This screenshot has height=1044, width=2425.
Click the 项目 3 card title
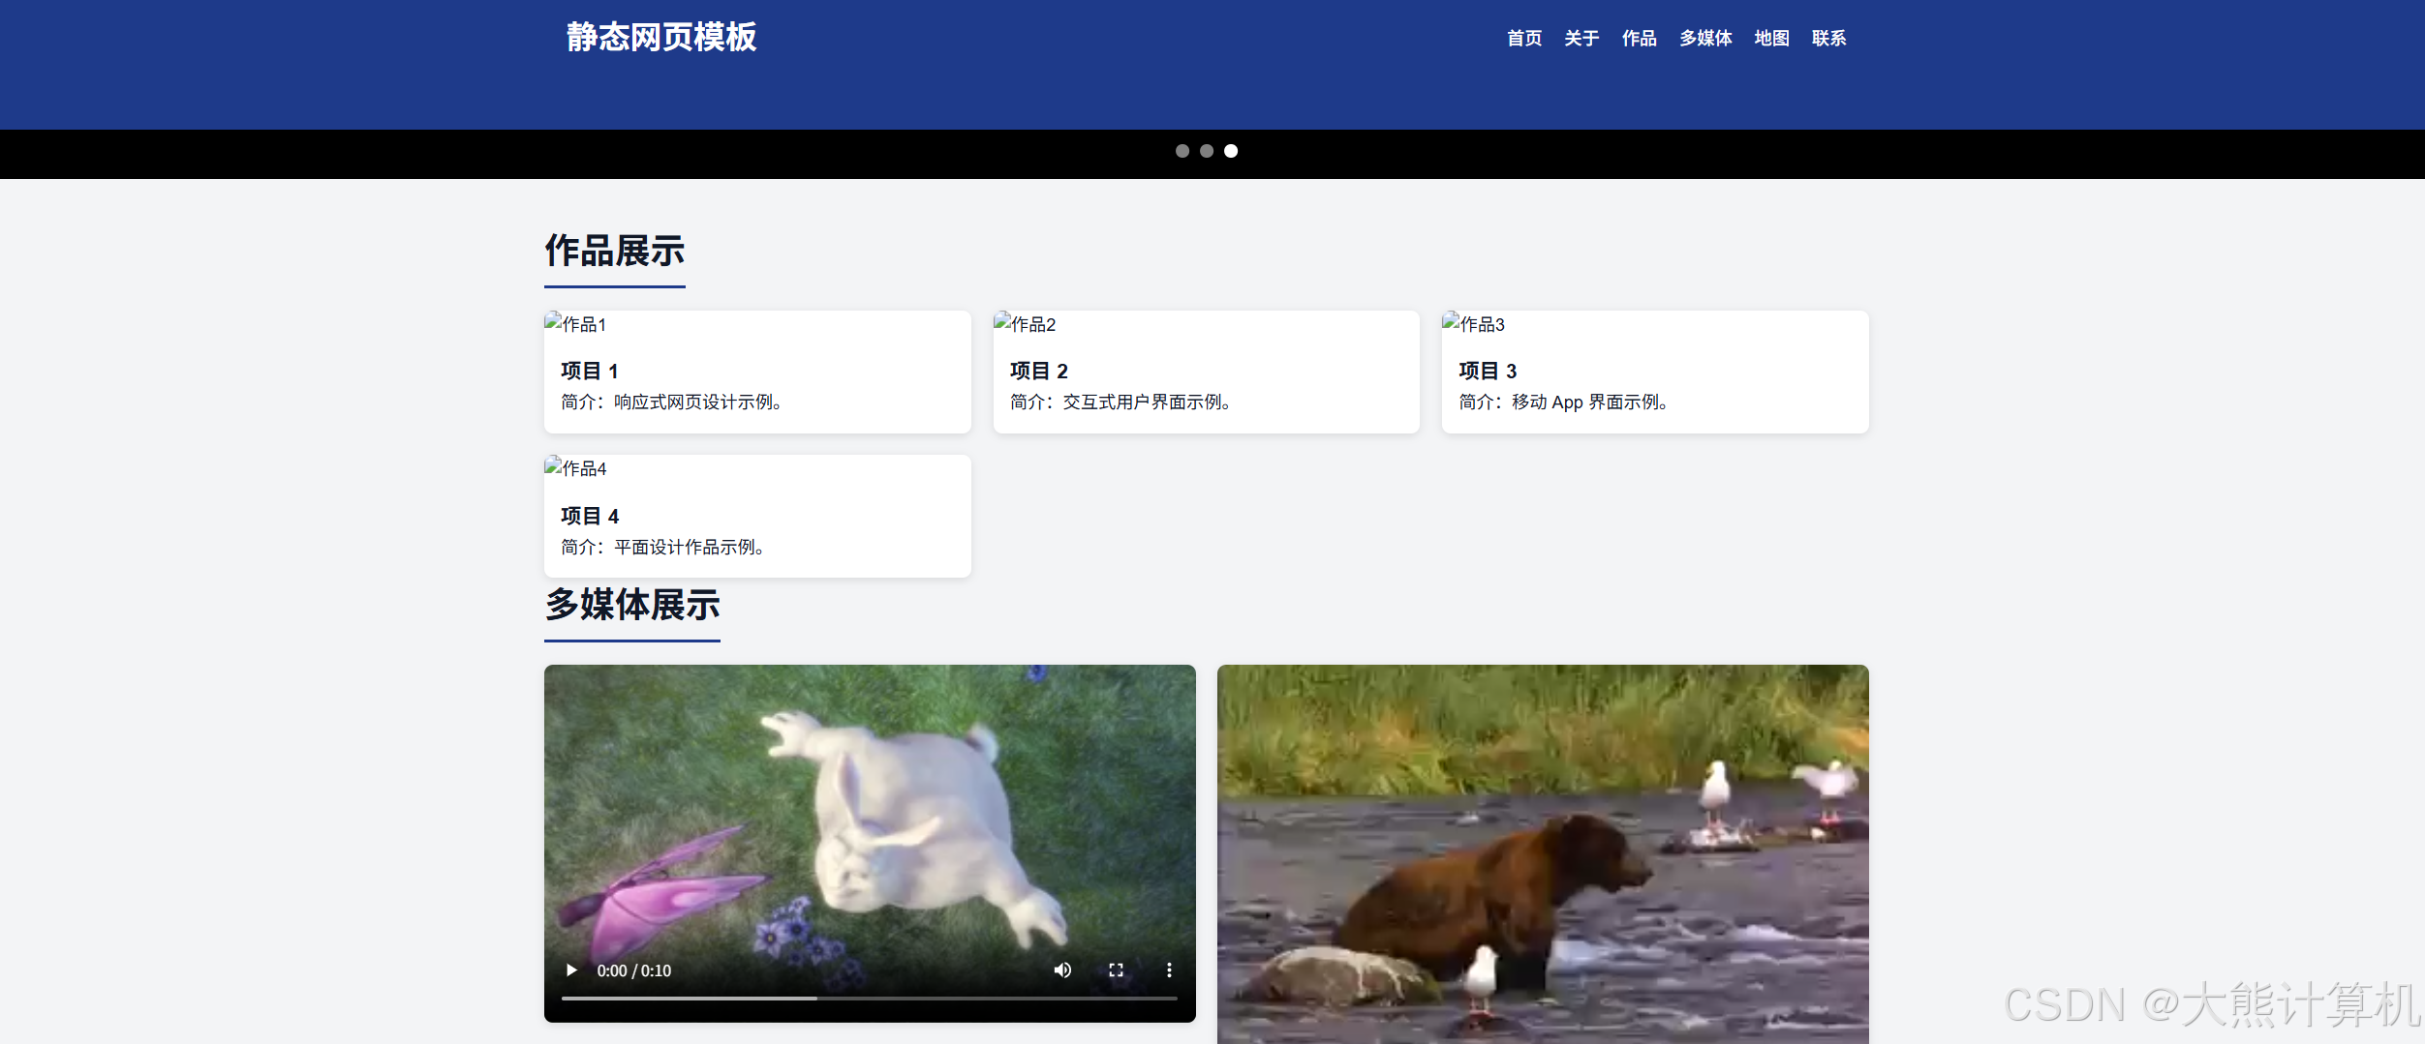tap(1489, 371)
